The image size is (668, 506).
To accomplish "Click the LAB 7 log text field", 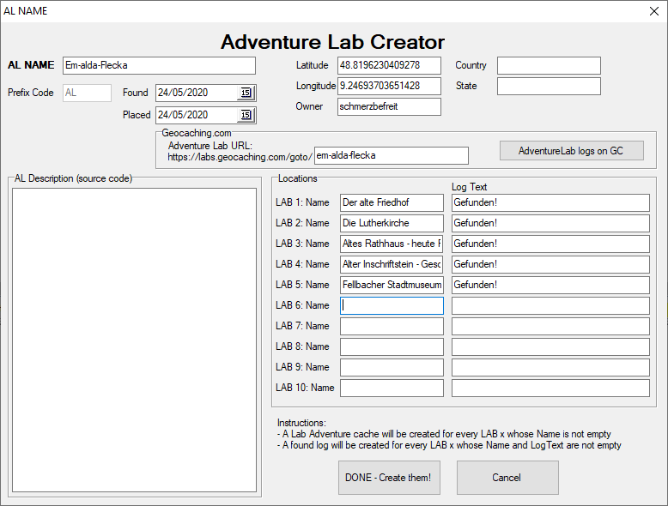I will pos(550,326).
